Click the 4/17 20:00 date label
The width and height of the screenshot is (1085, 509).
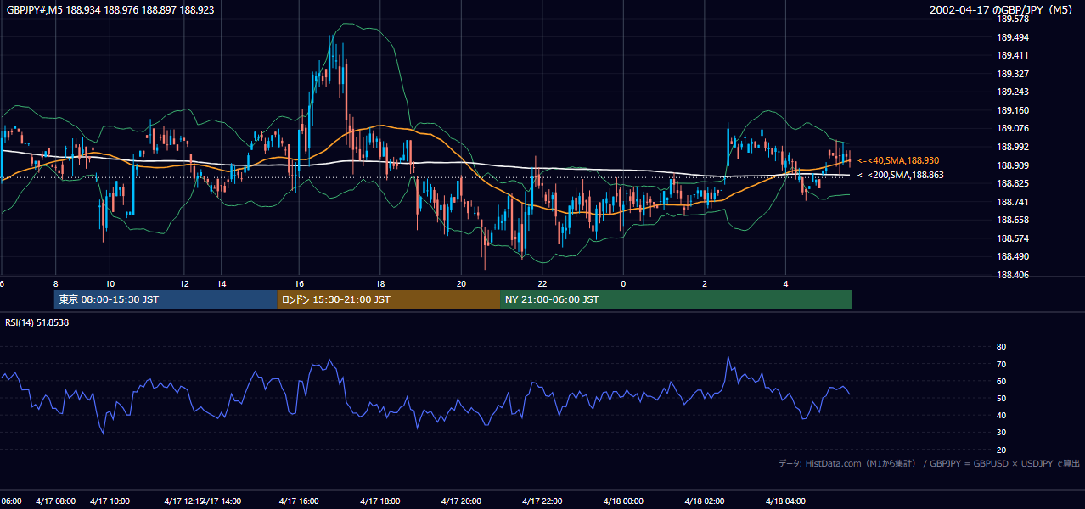coord(461,501)
